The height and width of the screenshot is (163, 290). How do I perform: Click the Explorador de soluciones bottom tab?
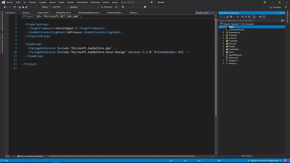click(x=229, y=156)
